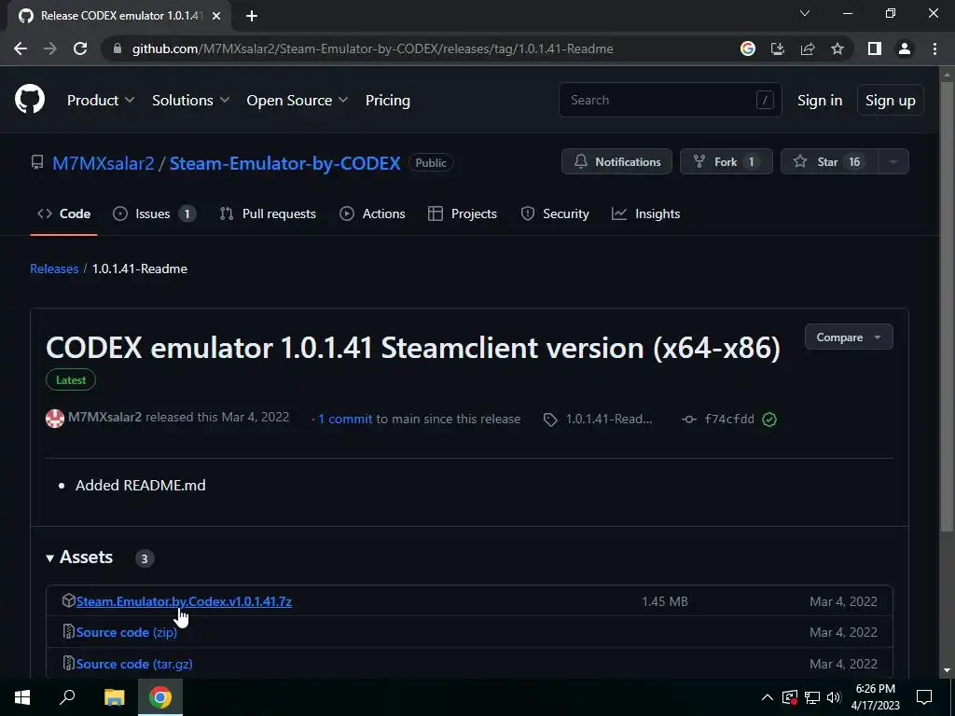Share this page using the share icon
955x716 pixels.
point(808,48)
